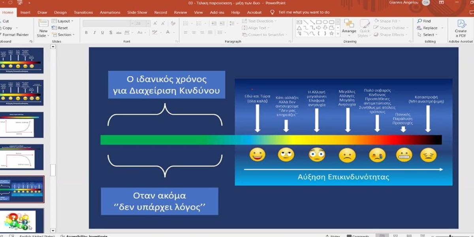Open the Section dropdown menu

[x=64, y=35]
